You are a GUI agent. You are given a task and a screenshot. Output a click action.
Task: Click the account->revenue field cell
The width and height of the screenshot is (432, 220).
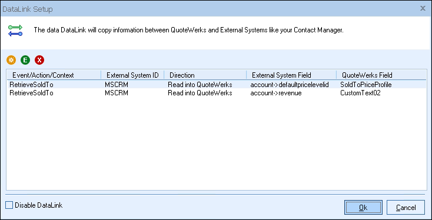[276, 93]
